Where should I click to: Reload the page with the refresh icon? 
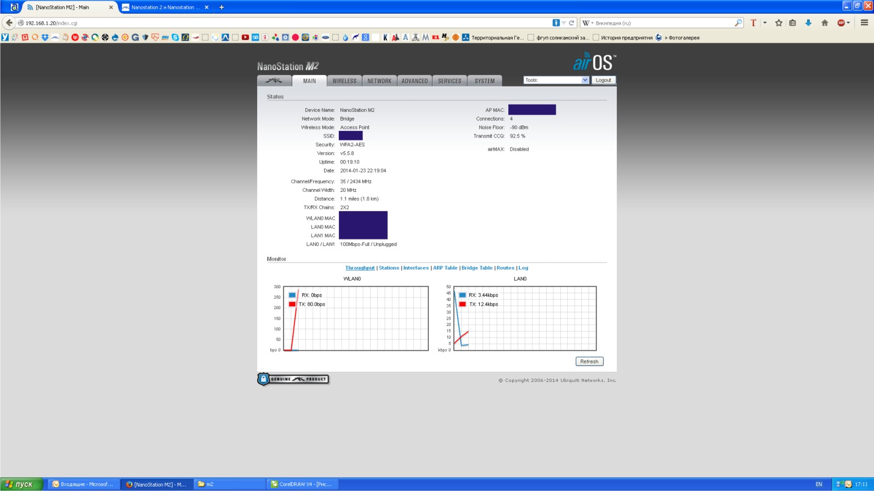(x=571, y=23)
